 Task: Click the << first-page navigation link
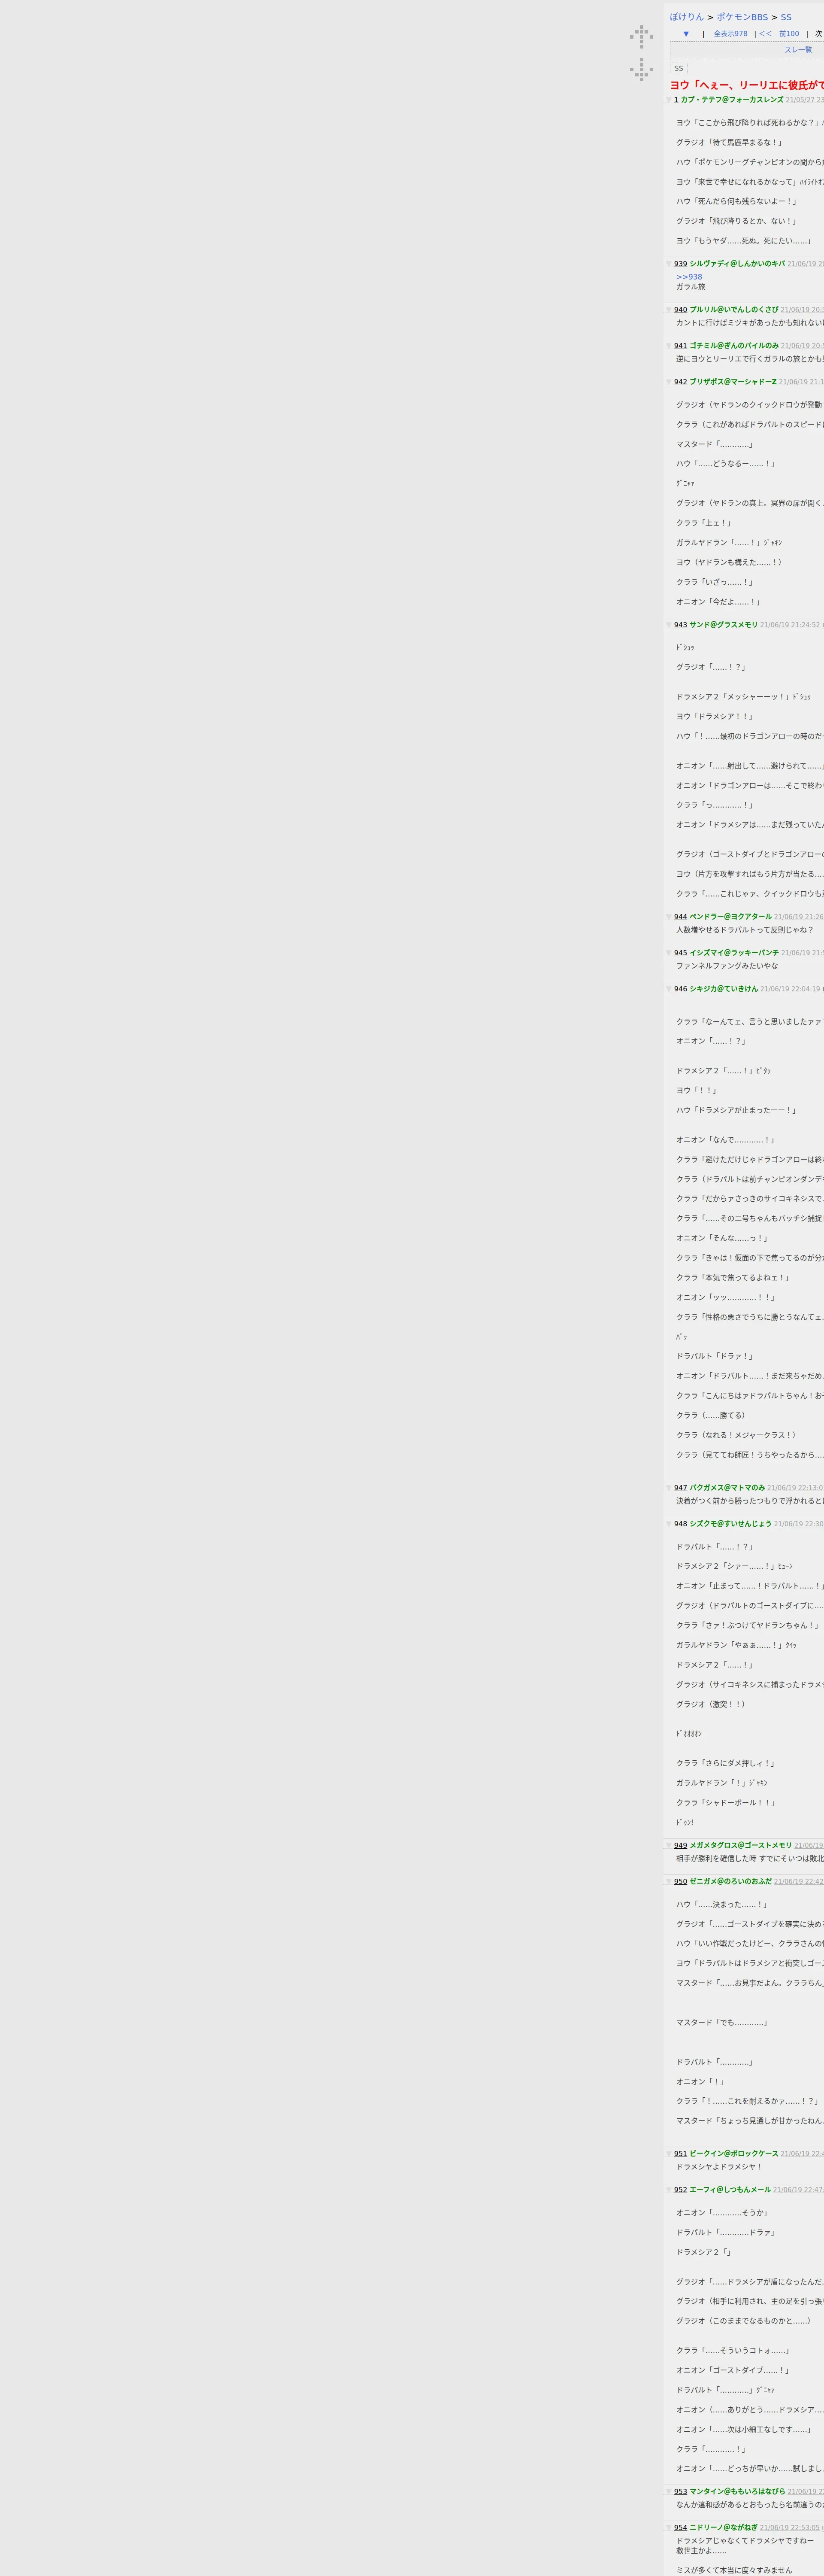click(x=765, y=34)
